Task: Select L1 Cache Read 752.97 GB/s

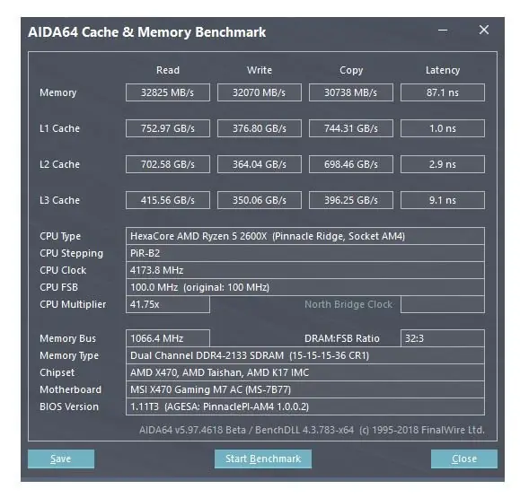Action: (168, 128)
